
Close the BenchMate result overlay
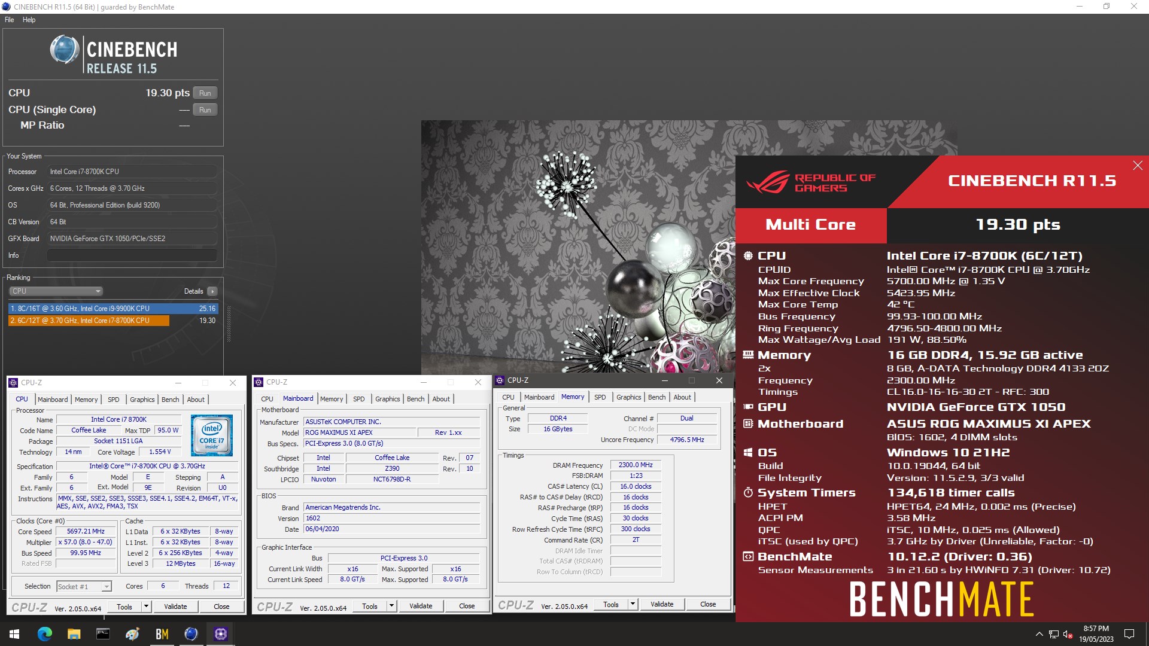[x=1138, y=166]
